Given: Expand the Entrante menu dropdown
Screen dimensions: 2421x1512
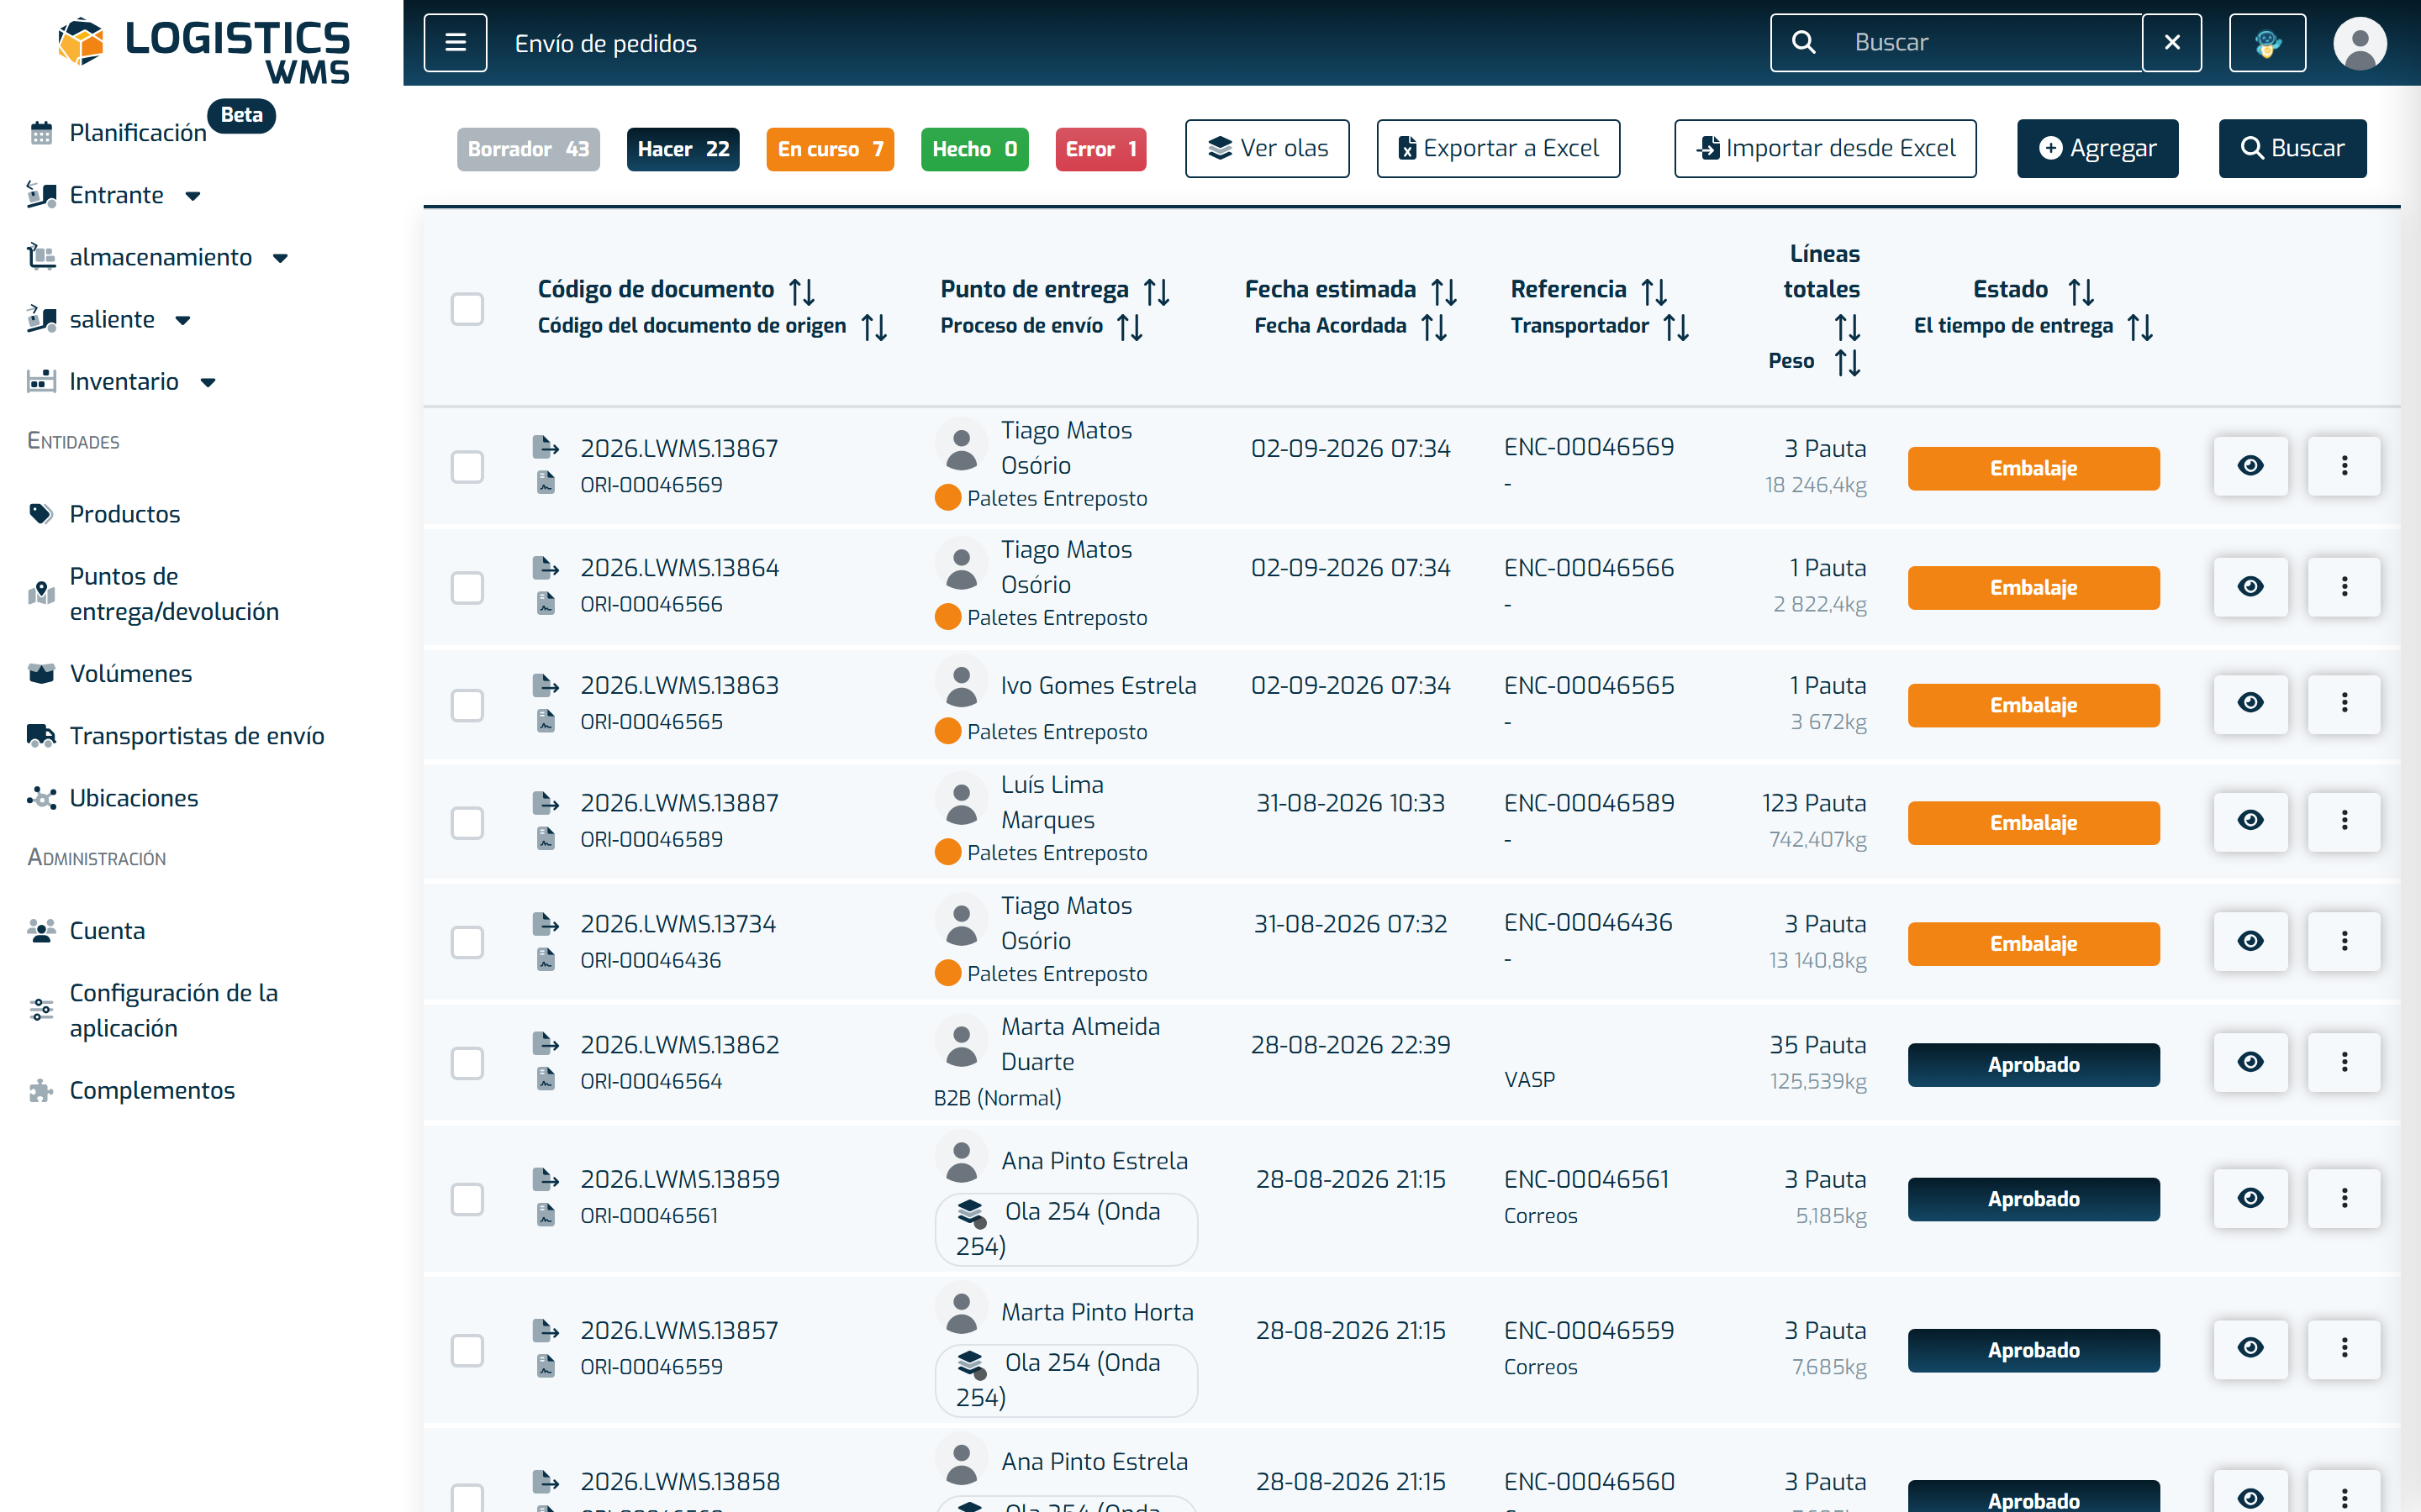Looking at the screenshot, I should (193, 196).
